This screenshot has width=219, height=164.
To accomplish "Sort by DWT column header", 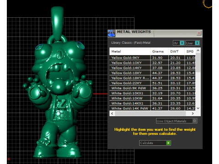I will [x=176, y=51].
